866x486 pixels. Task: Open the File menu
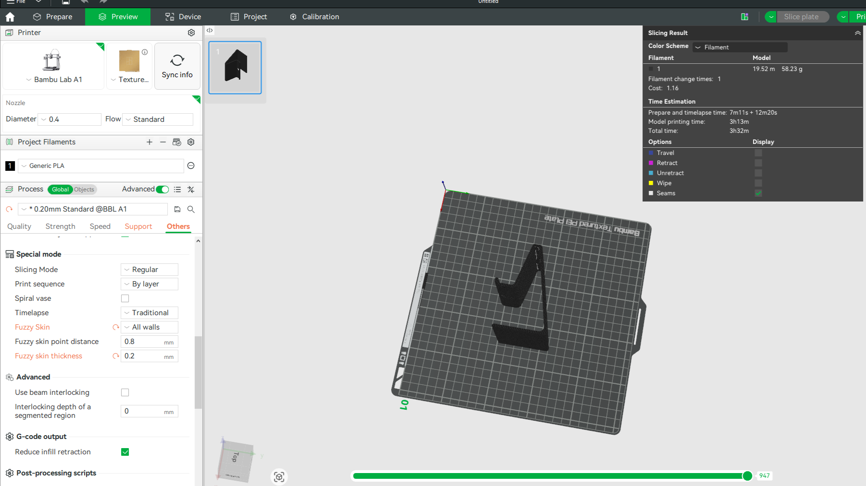point(16,2)
